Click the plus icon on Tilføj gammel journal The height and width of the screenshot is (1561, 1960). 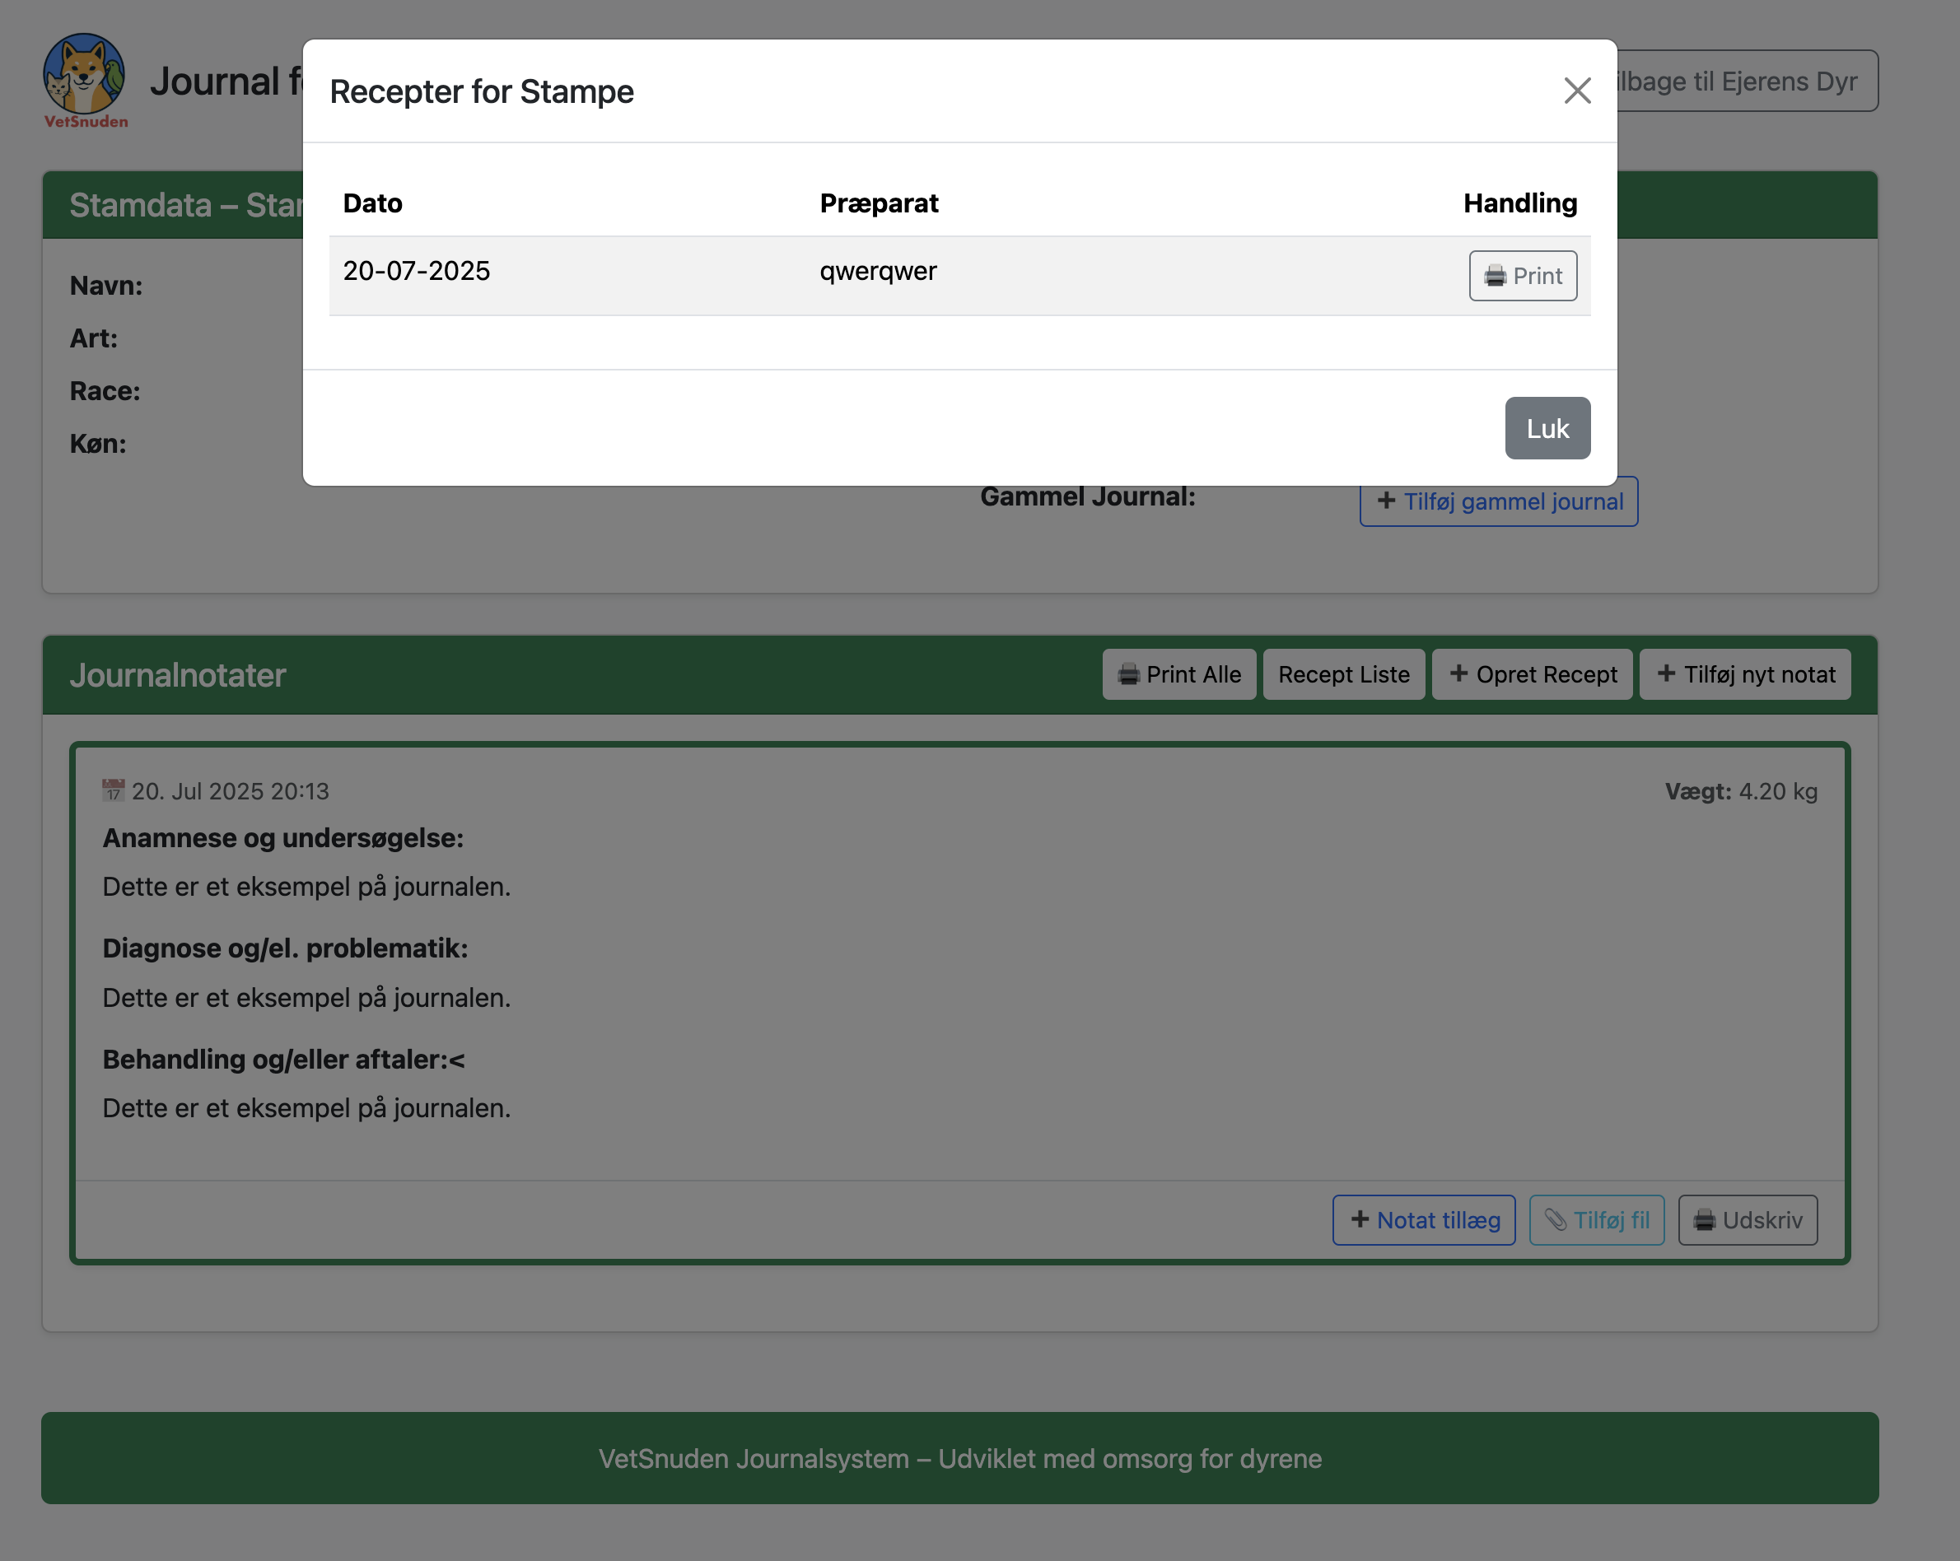(x=1385, y=501)
